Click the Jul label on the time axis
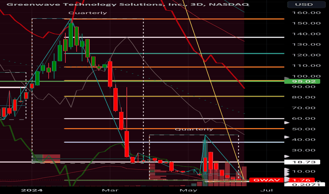 [x=267, y=190]
